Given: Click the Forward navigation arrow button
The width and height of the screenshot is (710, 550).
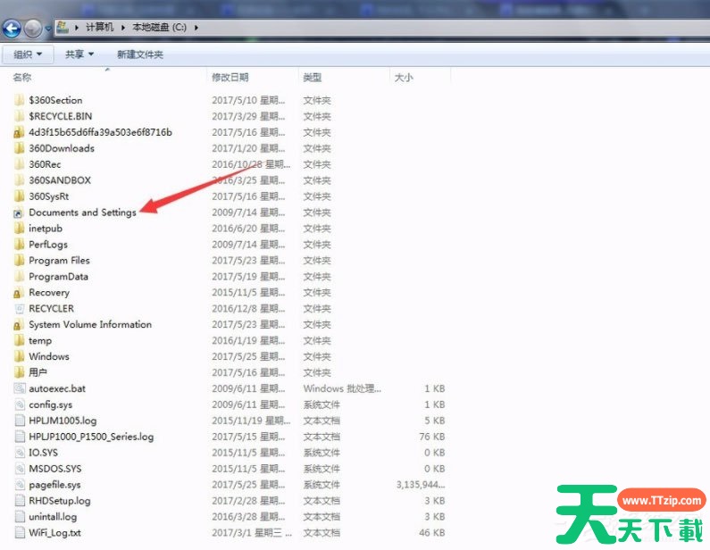Looking at the screenshot, I should point(33,28).
